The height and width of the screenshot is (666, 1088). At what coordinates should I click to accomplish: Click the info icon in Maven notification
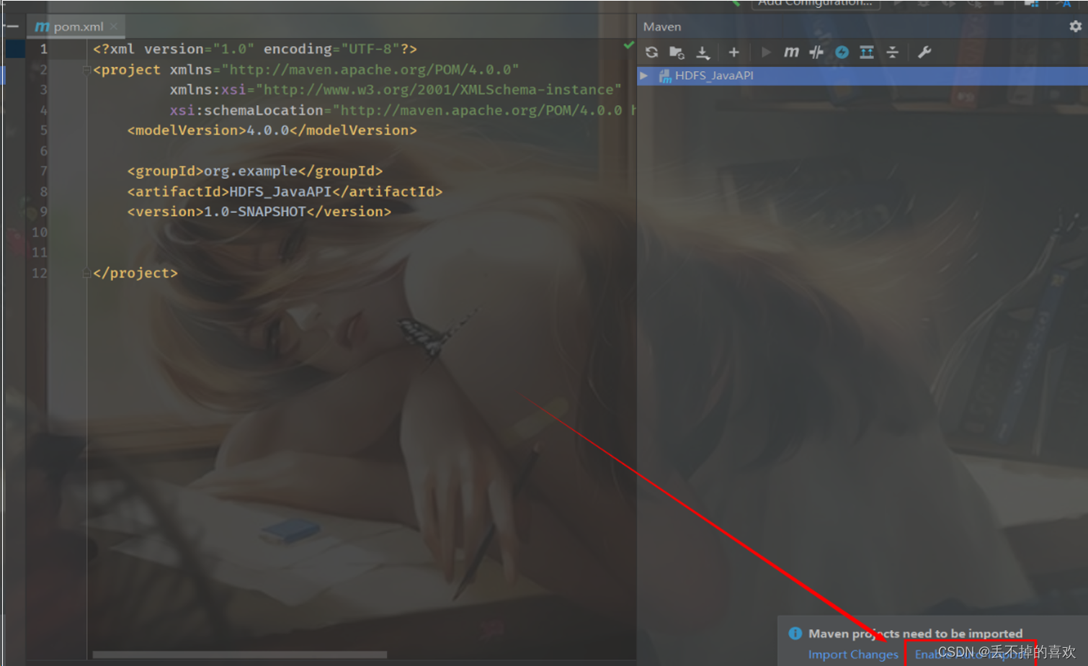point(795,634)
